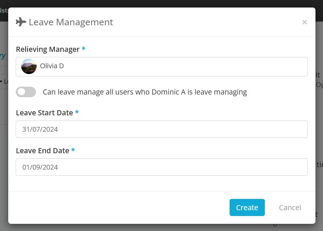
Task: Click Olivia D's circular profile photo
Action: (29, 67)
